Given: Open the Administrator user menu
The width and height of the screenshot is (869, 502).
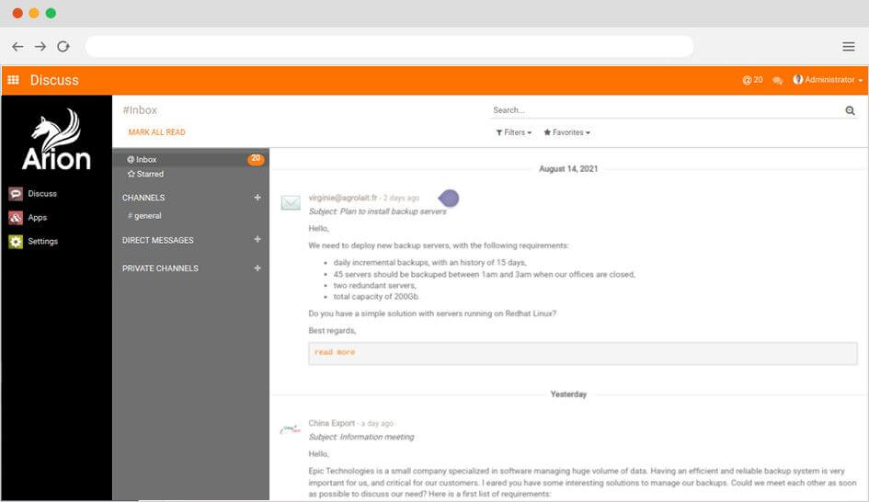Looking at the screenshot, I should 828,80.
